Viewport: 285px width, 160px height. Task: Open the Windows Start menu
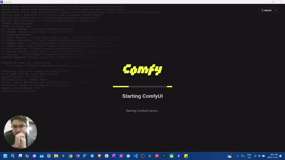tap(5, 156)
